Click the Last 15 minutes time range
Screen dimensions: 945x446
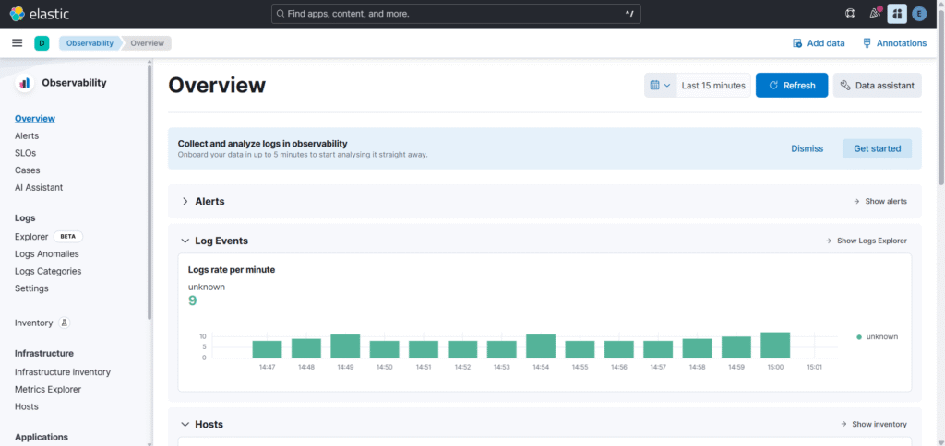(x=713, y=86)
